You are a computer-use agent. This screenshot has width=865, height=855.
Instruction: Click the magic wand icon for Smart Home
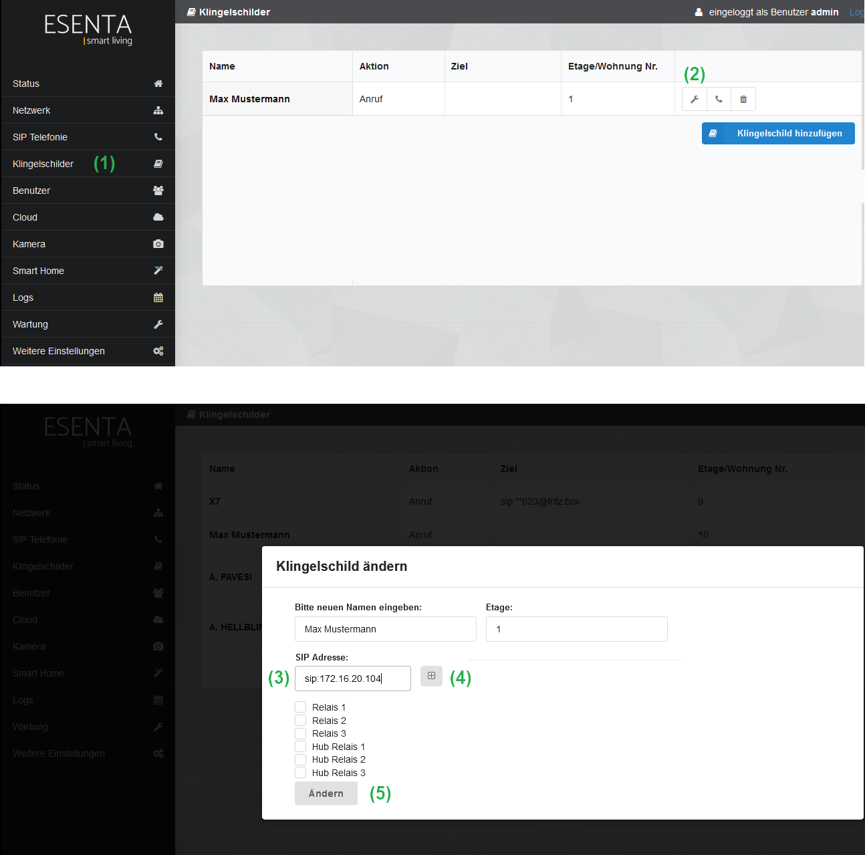158,271
